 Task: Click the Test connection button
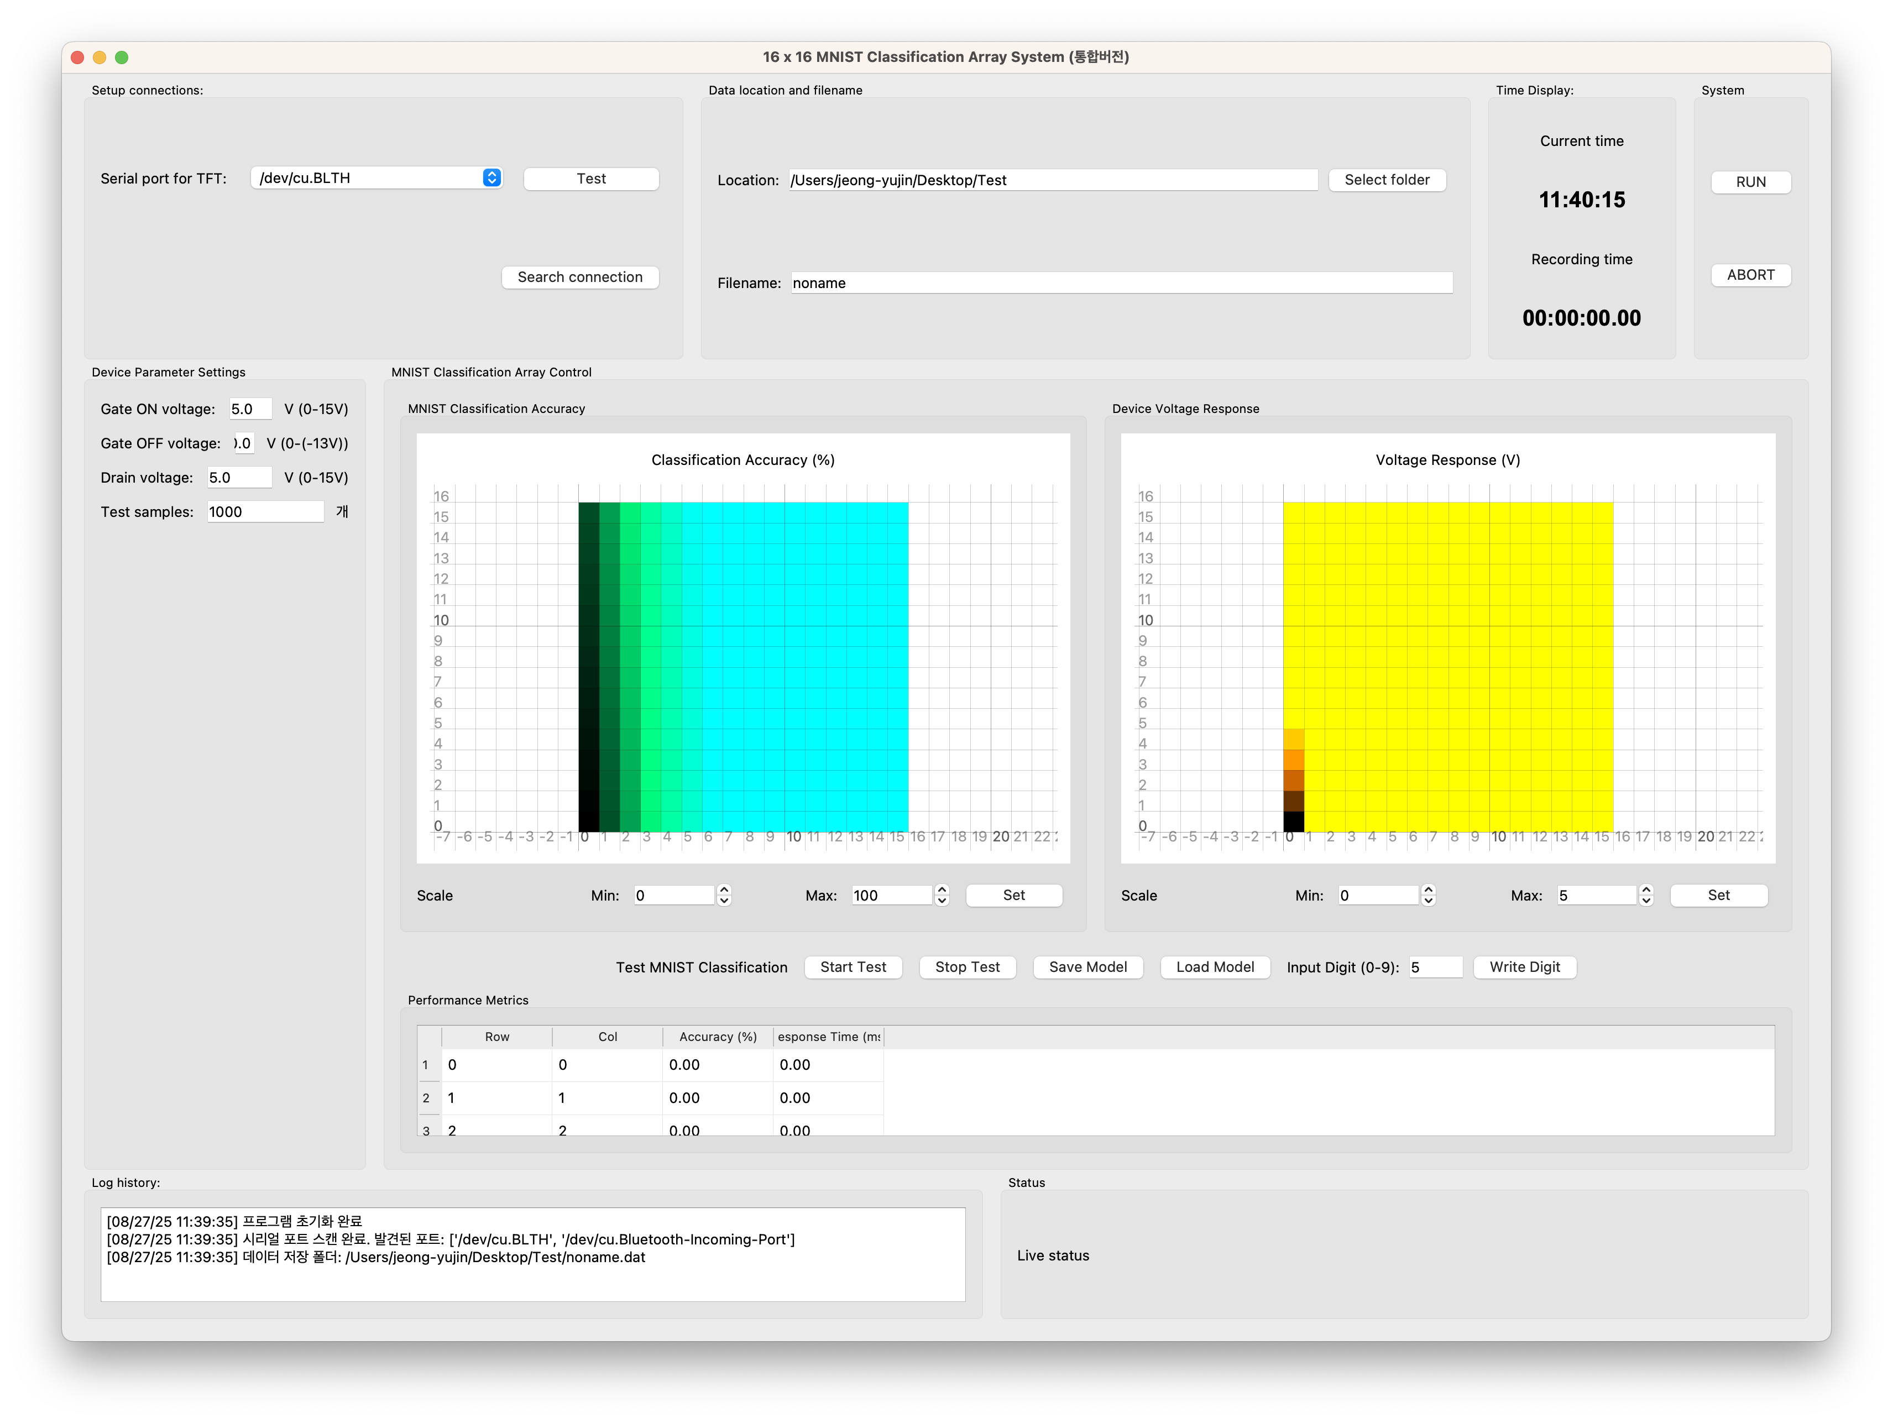pos(590,179)
